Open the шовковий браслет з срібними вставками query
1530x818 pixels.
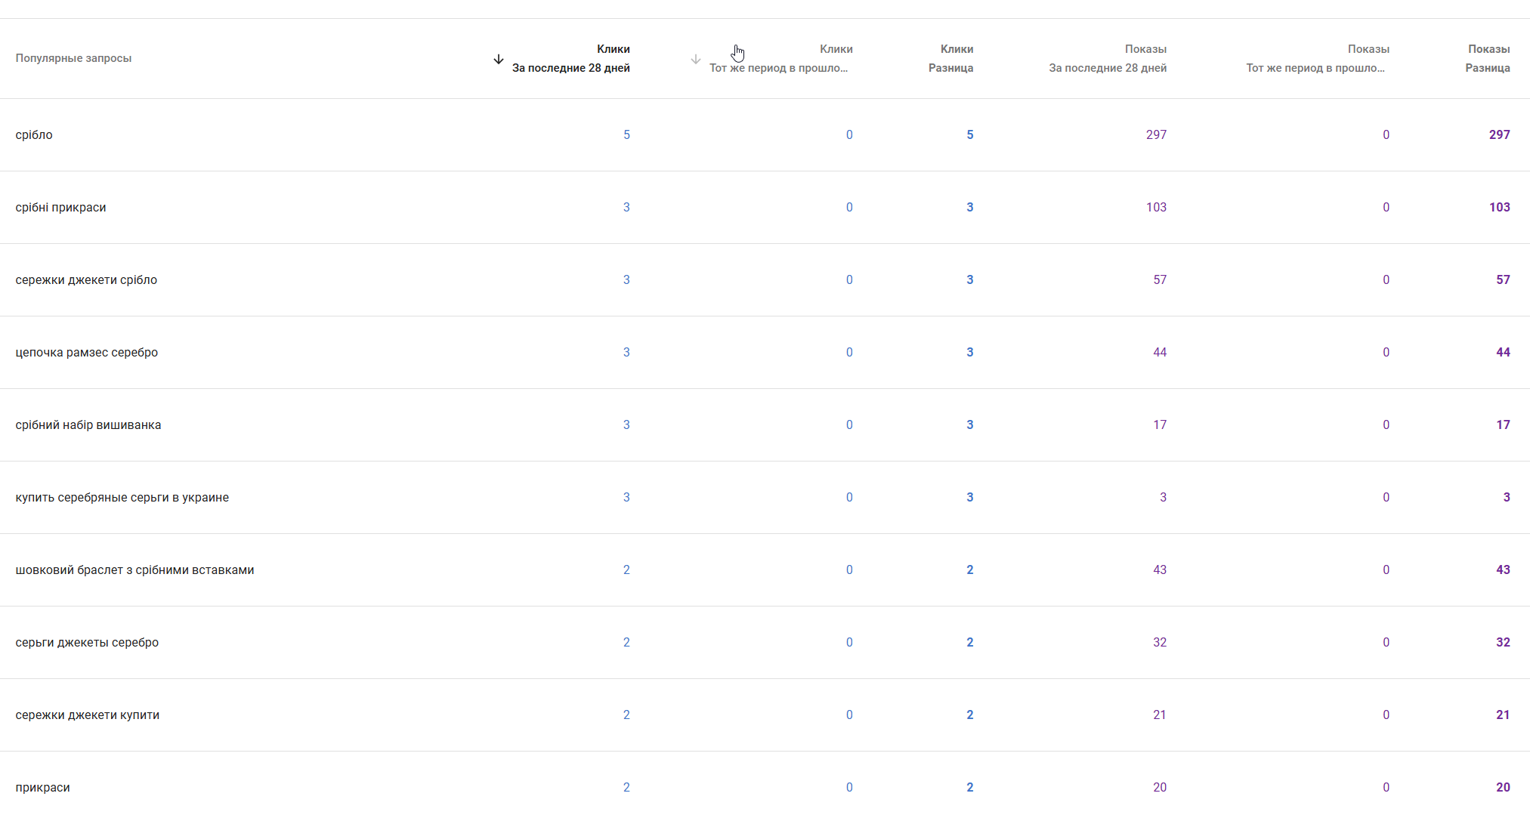(x=134, y=570)
